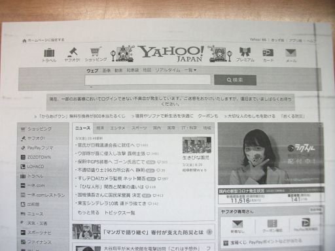Switch to the スポーツ news tab
The image size is (335, 251).
pos(139,128)
